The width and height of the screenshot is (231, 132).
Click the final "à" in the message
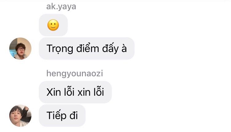click(x=124, y=48)
